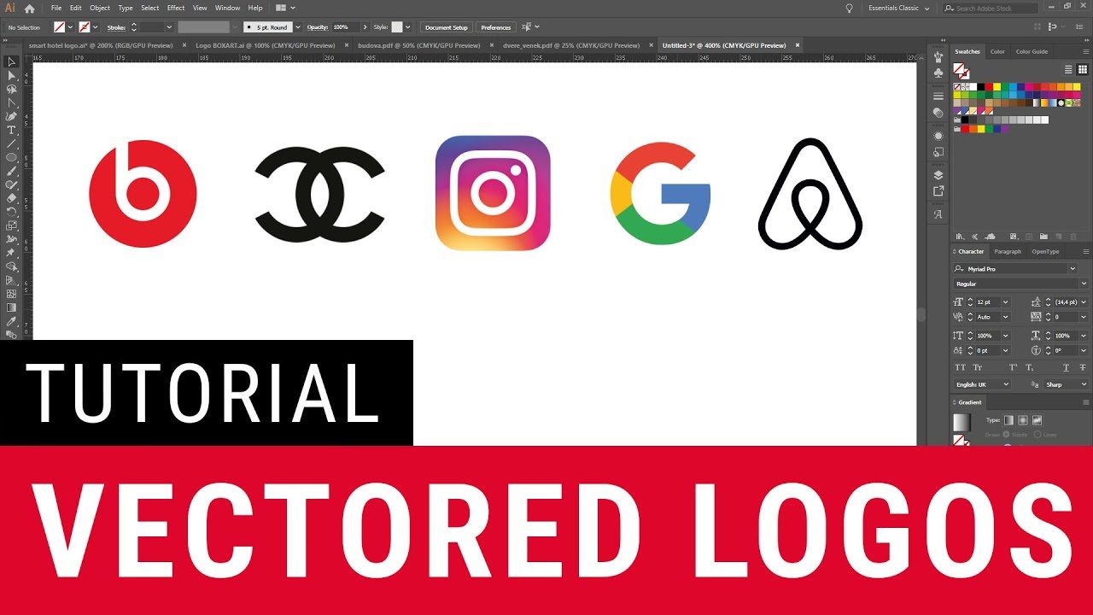Click the Opacity label link

pyautogui.click(x=318, y=27)
